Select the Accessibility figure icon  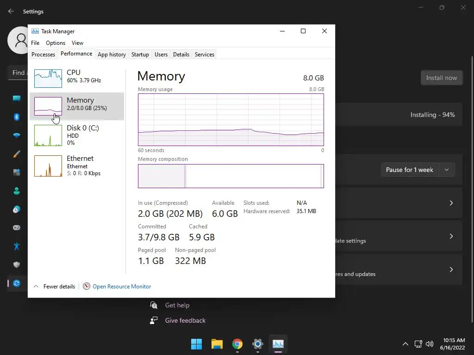coord(17,246)
